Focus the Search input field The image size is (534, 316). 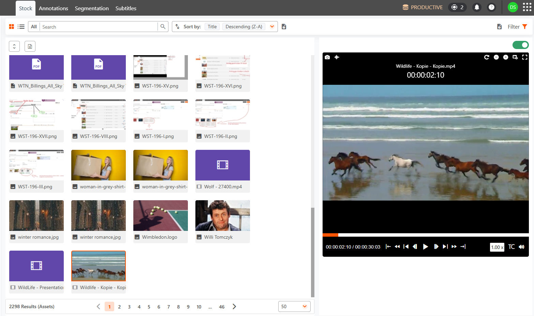[x=99, y=27]
